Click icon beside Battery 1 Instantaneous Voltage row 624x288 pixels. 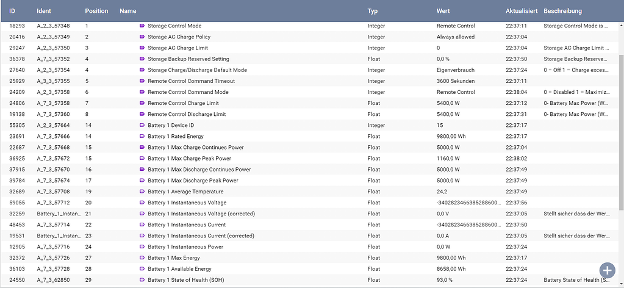142,203
